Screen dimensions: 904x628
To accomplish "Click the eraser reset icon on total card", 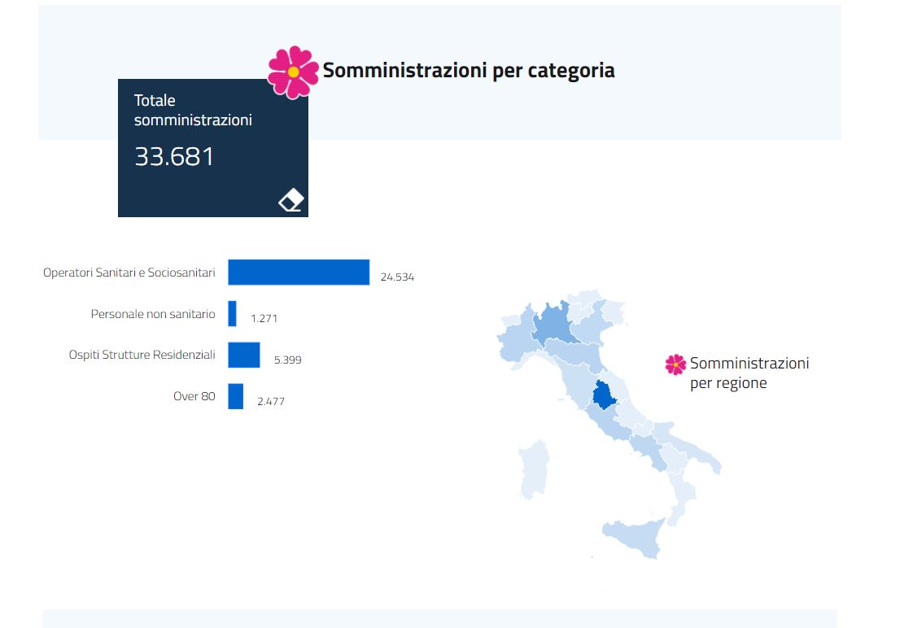I will point(290,200).
